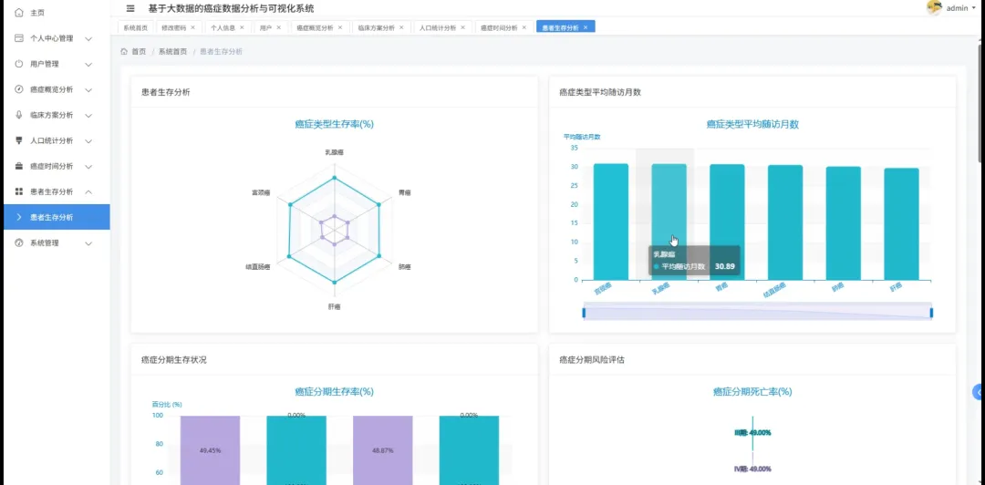Click 系统首页 in the breadcrumb
Screen dimensions: 985x485
[x=172, y=52]
